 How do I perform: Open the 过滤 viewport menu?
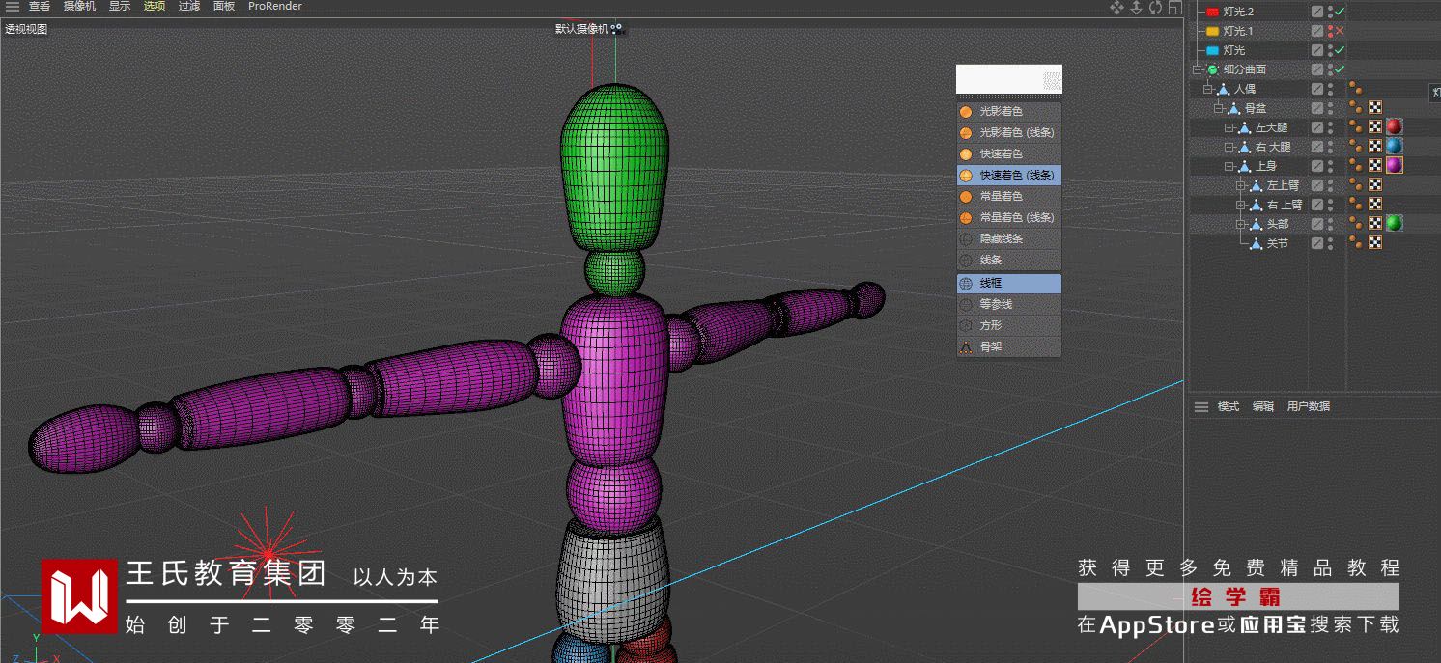pos(189,7)
